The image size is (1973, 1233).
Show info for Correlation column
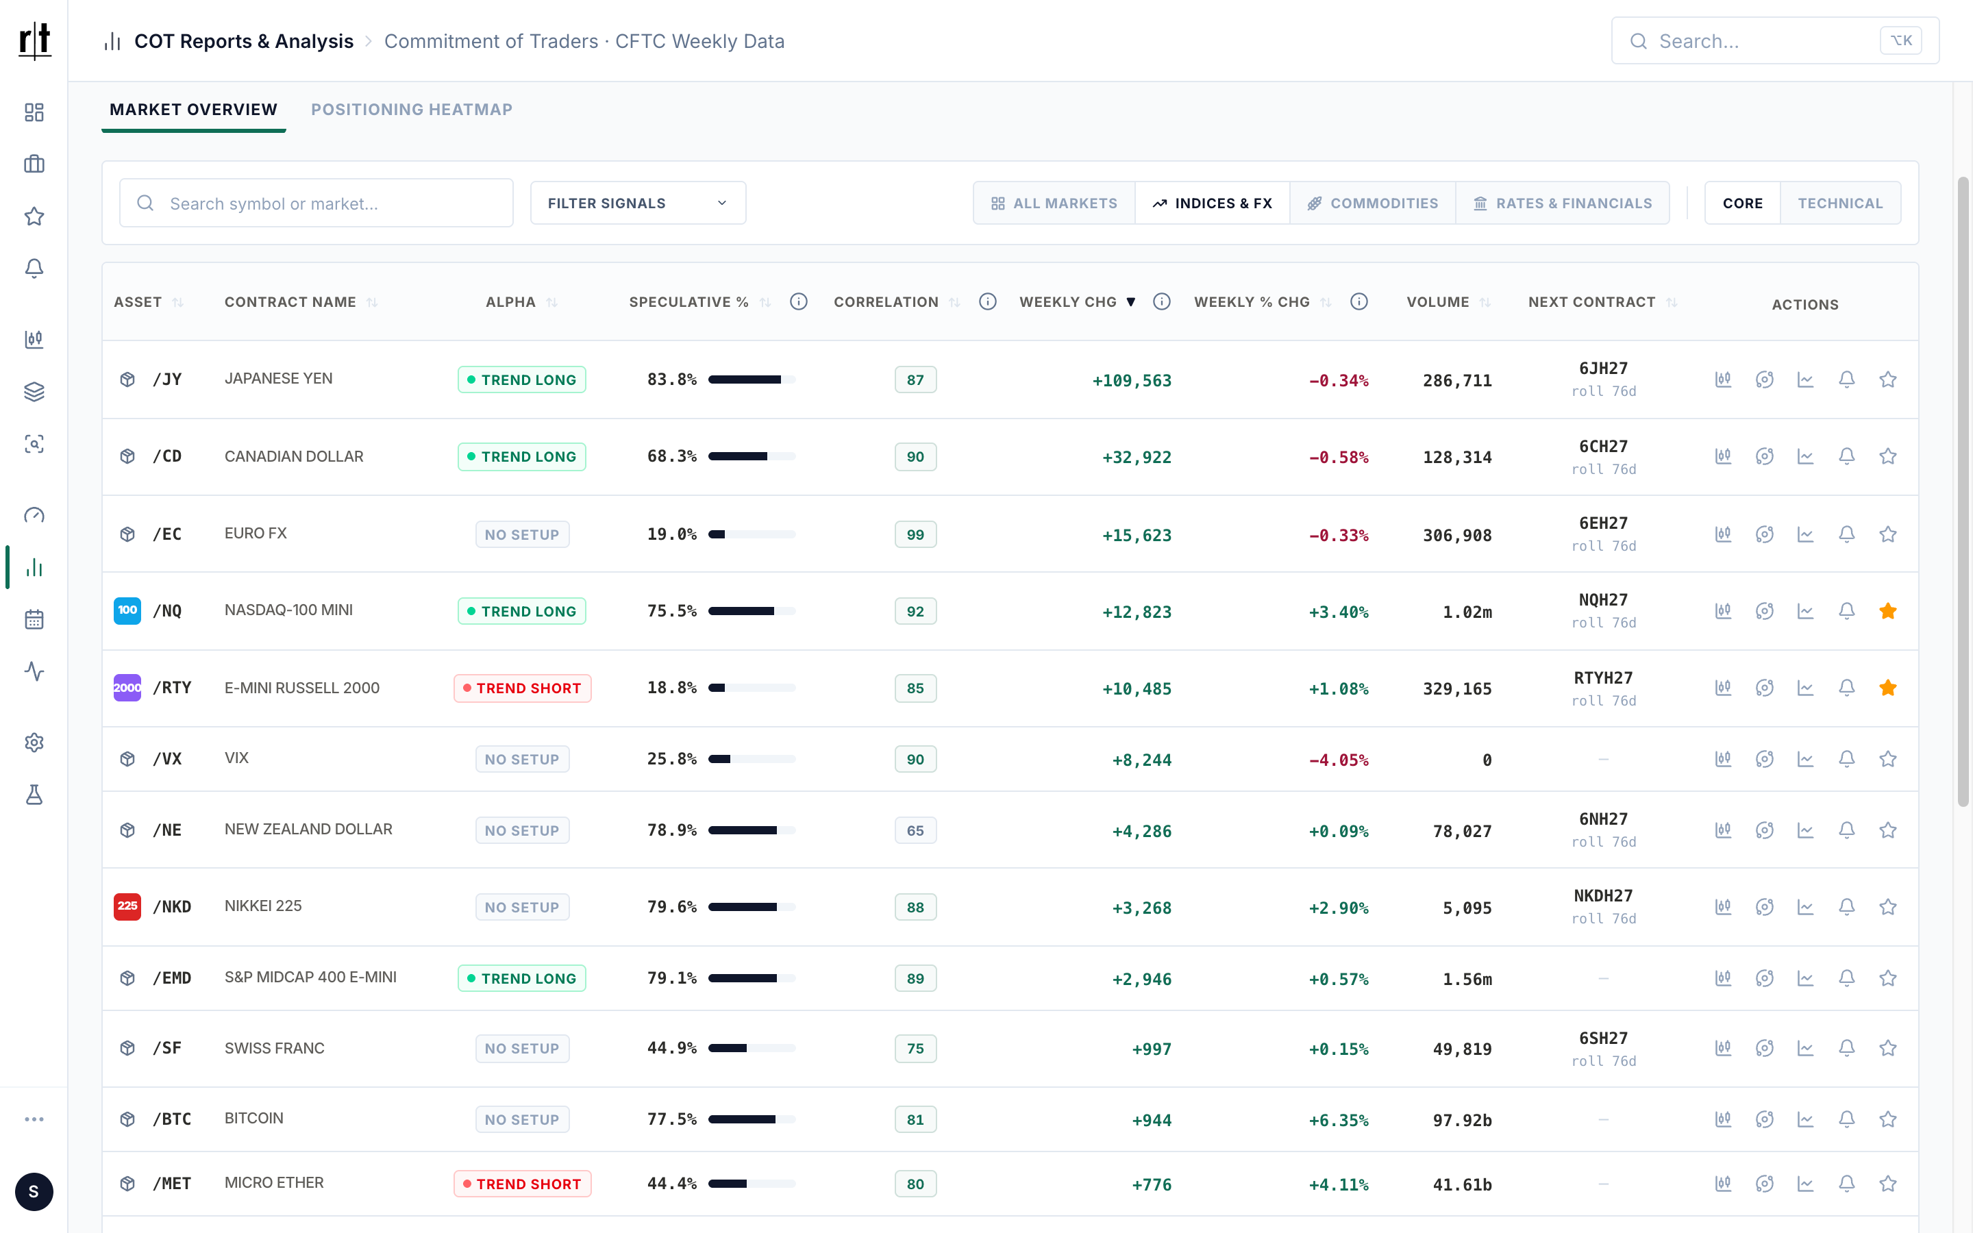coord(987,301)
